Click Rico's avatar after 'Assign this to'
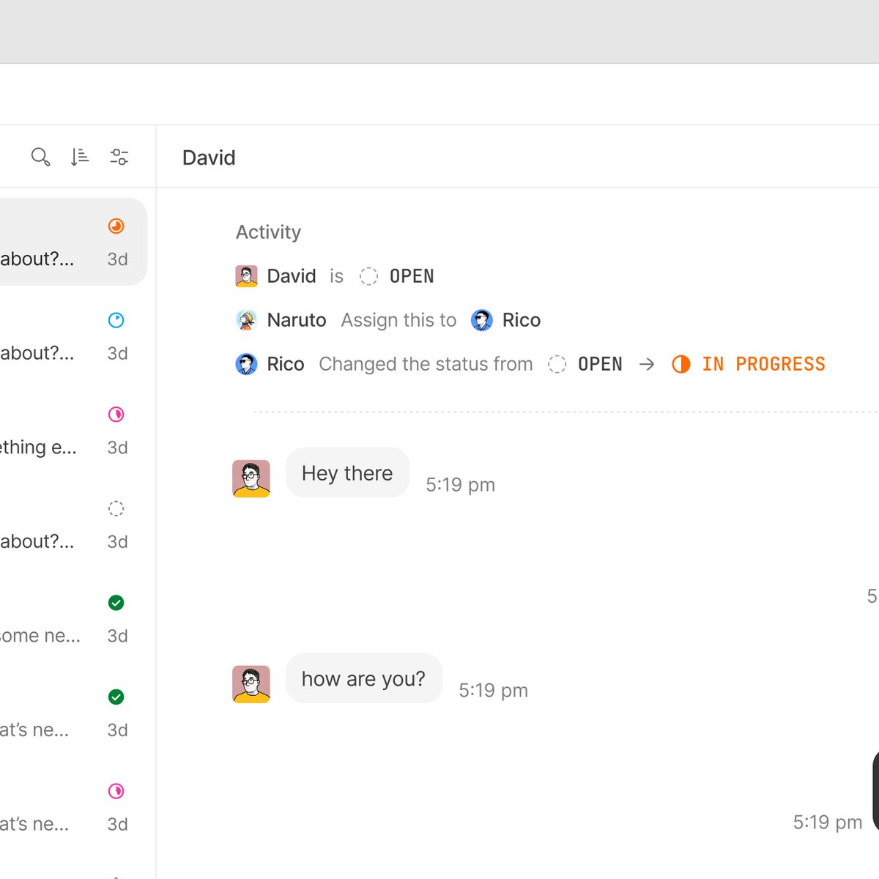The width and height of the screenshot is (879, 879). (481, 320)
